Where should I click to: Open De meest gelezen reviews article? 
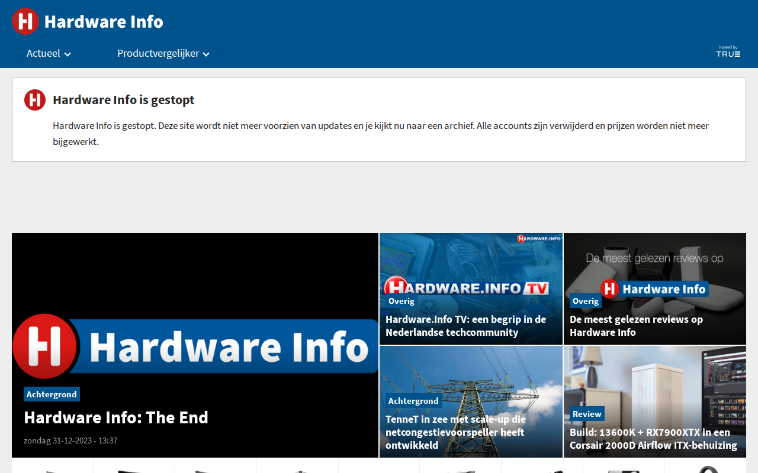click(x=637, y=326)
